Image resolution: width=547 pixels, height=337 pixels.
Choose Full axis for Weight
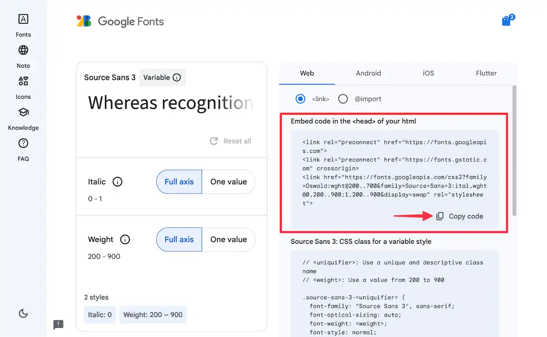coord(179,240)
